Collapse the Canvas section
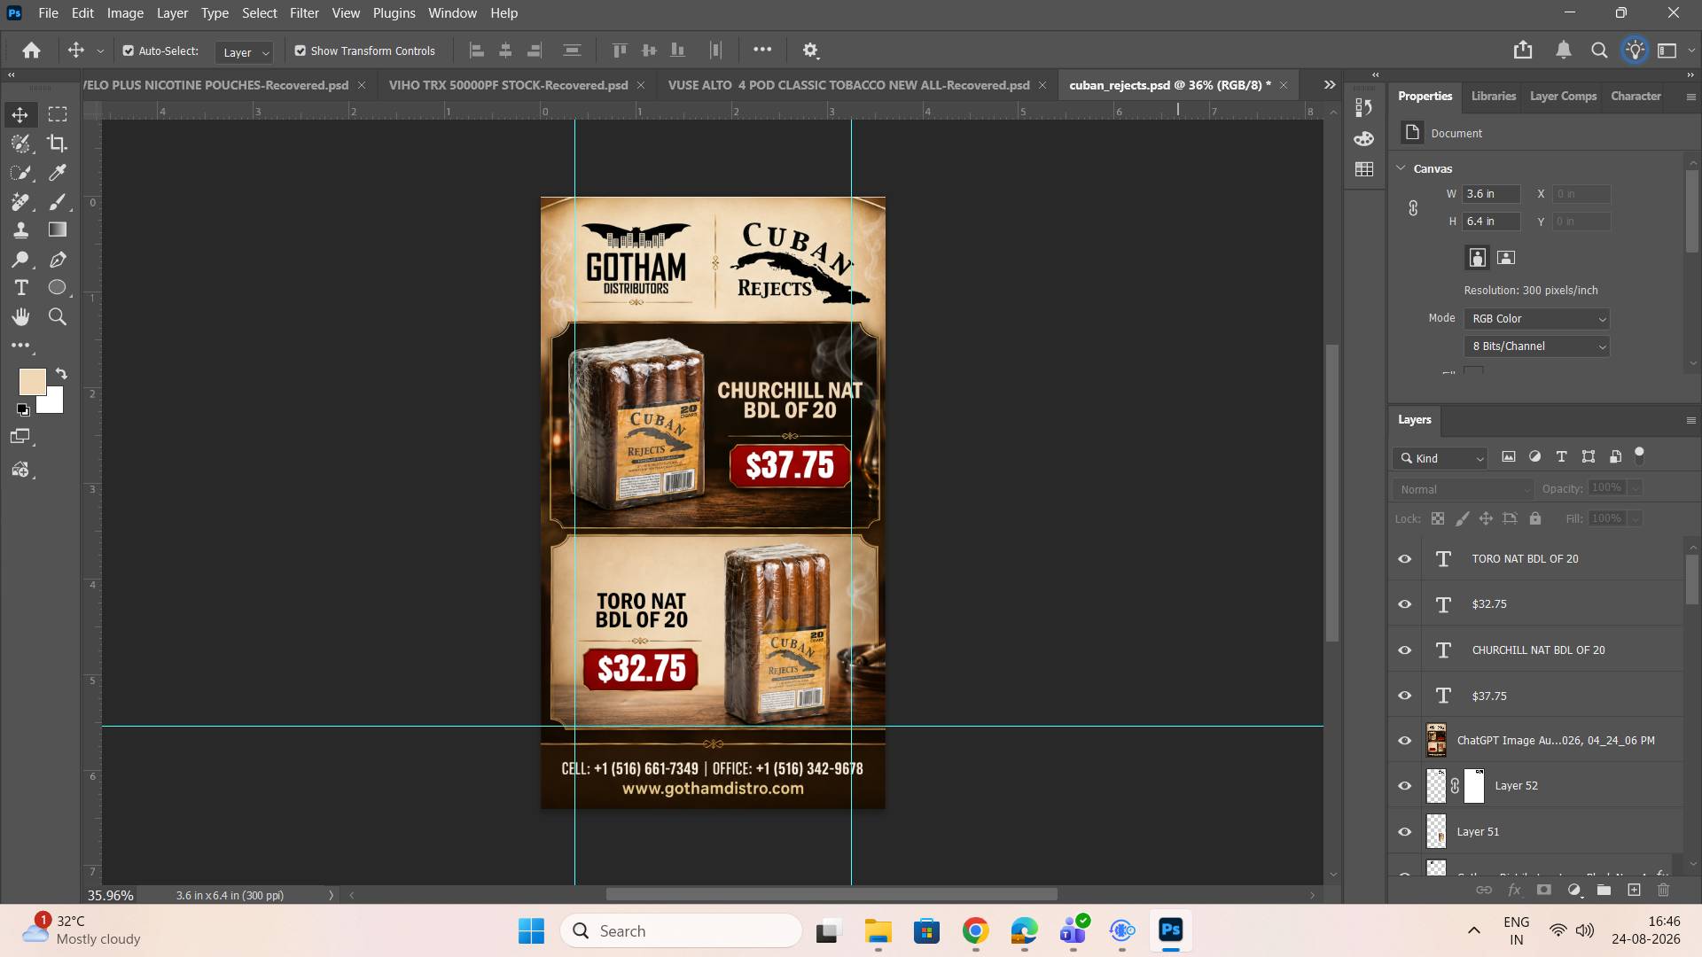 tap(1401, 168)
